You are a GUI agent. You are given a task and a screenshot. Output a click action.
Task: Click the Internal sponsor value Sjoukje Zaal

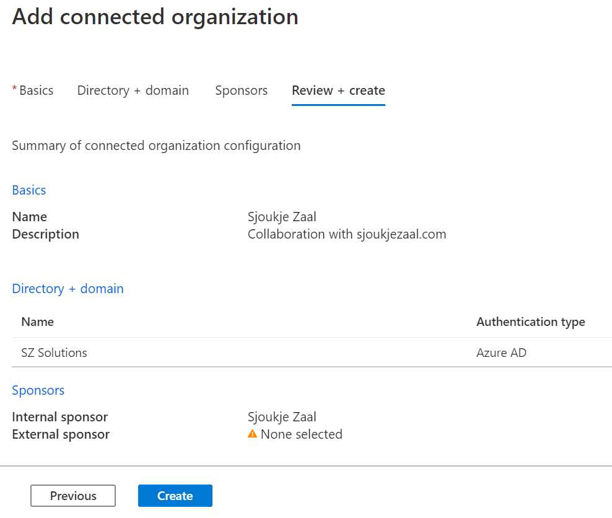[x=282, y=416]
